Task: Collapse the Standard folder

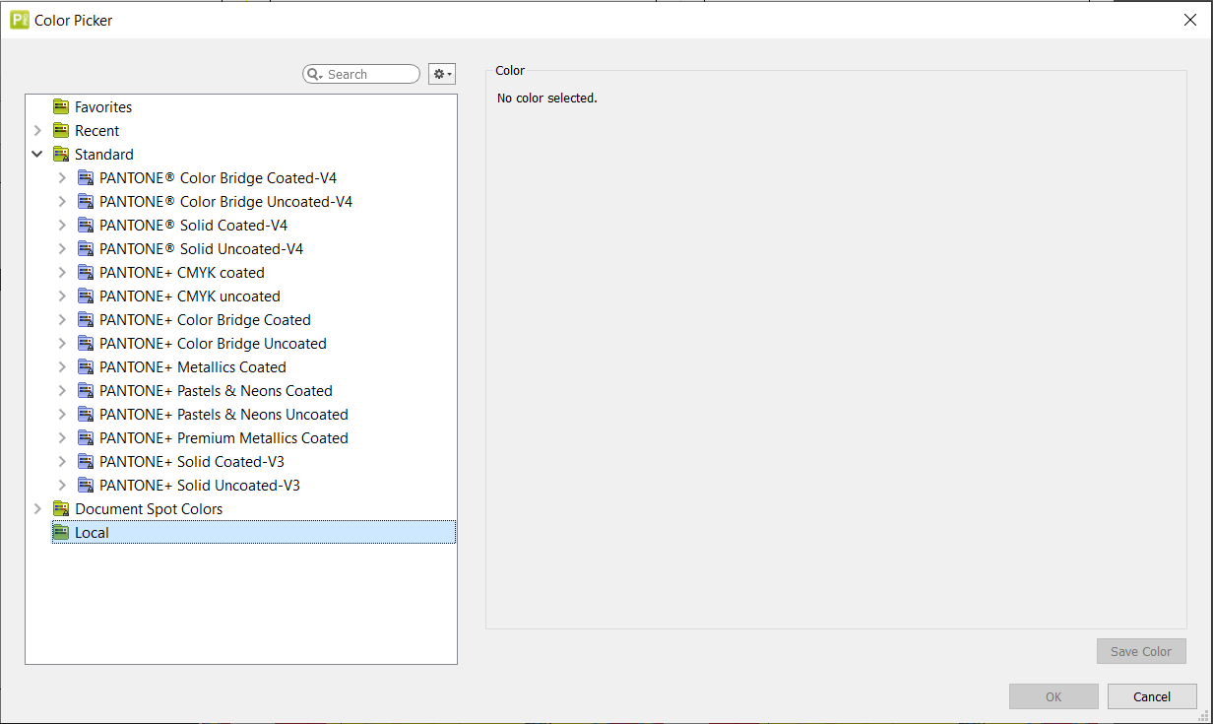Action: [37, 155]
